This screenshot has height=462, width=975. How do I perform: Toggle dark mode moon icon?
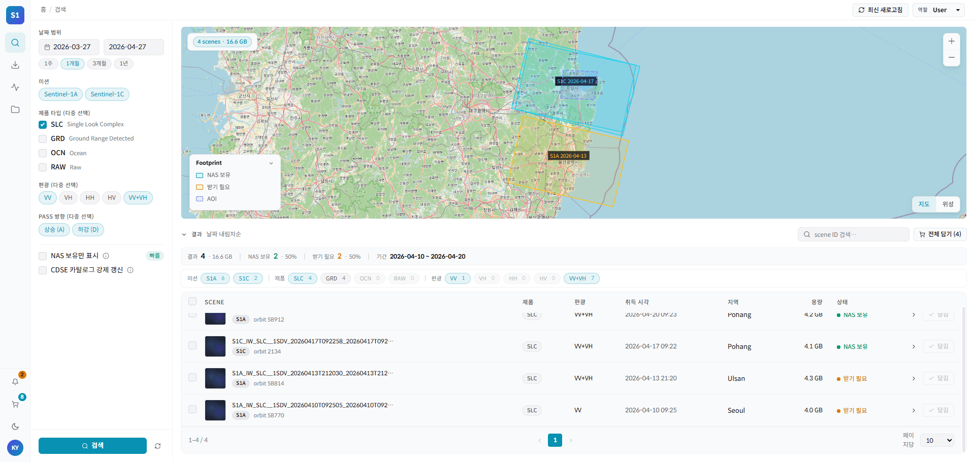(x=15, y=427)
